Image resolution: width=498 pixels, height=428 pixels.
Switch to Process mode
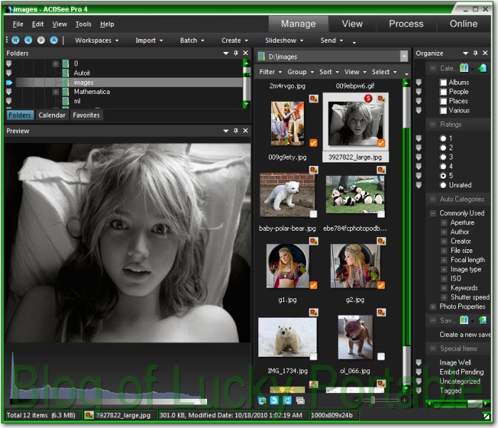click(x=406, y=24)
